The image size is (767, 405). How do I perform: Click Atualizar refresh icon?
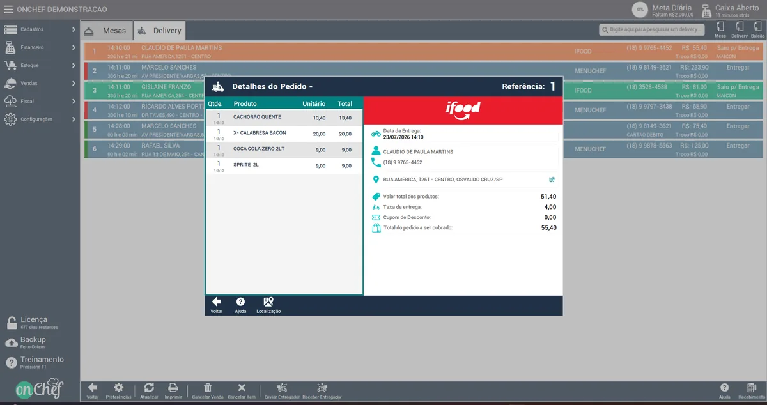pos(149,391)
